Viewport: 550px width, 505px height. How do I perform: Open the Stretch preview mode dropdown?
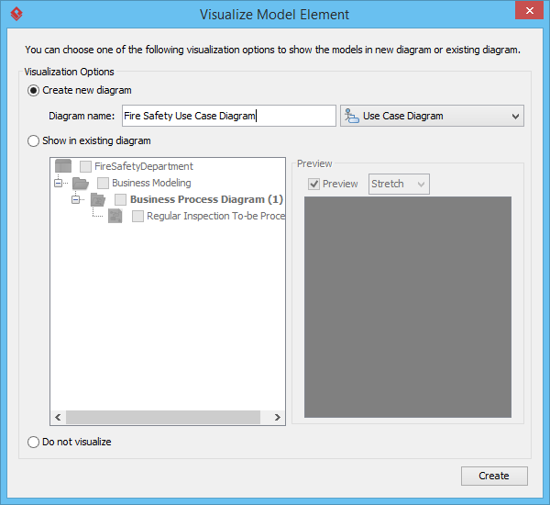coord(399,184)
